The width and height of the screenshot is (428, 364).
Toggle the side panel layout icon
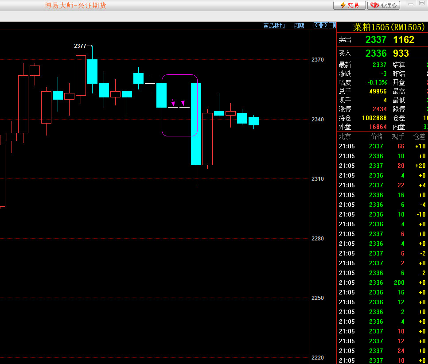(332, 25)
